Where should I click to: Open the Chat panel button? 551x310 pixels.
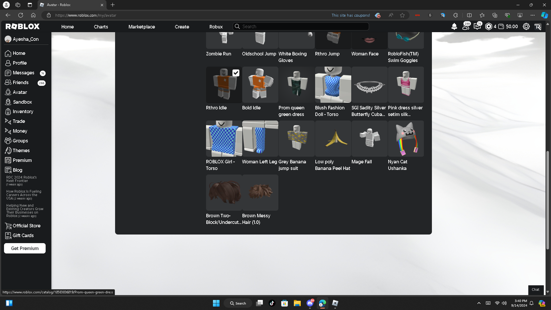(536, 290)
